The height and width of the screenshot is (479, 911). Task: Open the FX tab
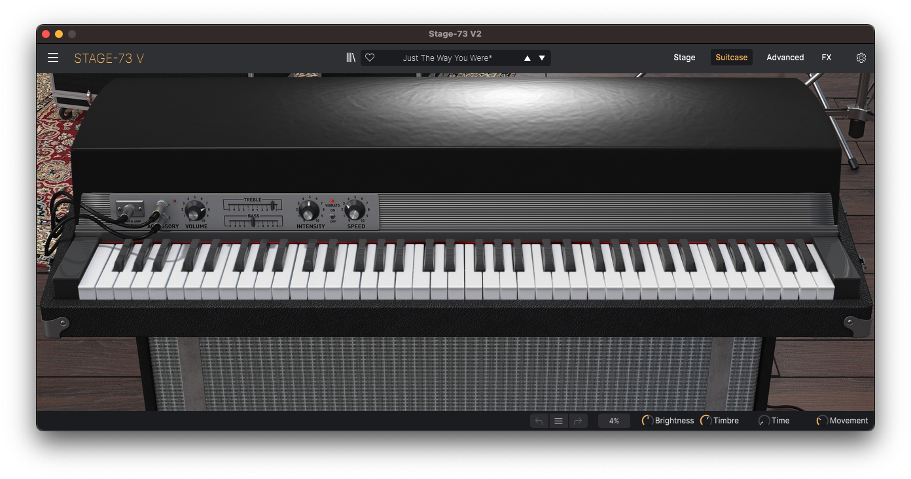[827, 58]
